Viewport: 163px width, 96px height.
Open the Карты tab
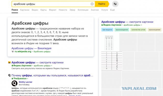click(x=44, y=10)
